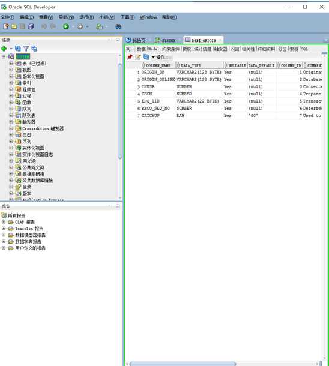
Task: Open the dropdown next to the green Back arrow
Action: (x=73, y=26)
